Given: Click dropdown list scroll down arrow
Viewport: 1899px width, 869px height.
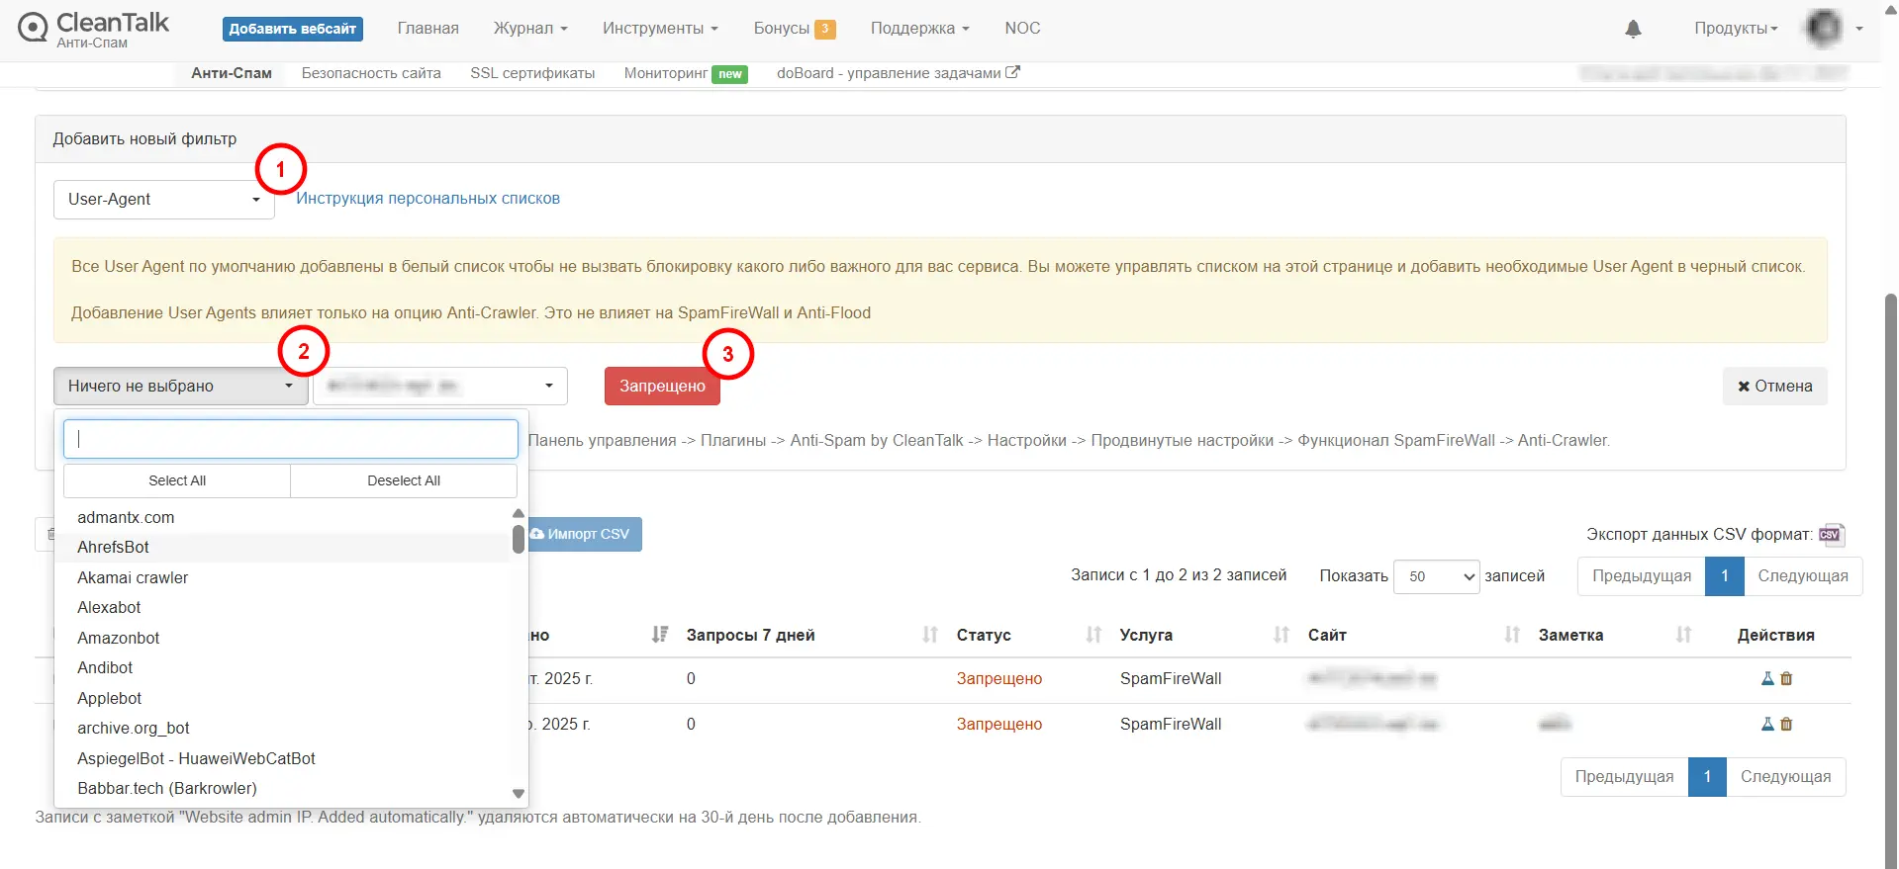Looking at the screenshot, I should click(519, 794).
